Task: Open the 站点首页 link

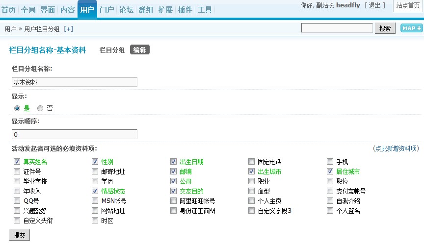Action: coord(408,5)
